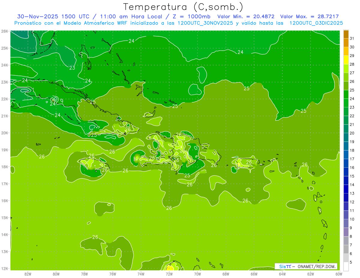Click the "15N" latitude label
The width and height of the screenshot is (360, 278).
tap(4, 217)
